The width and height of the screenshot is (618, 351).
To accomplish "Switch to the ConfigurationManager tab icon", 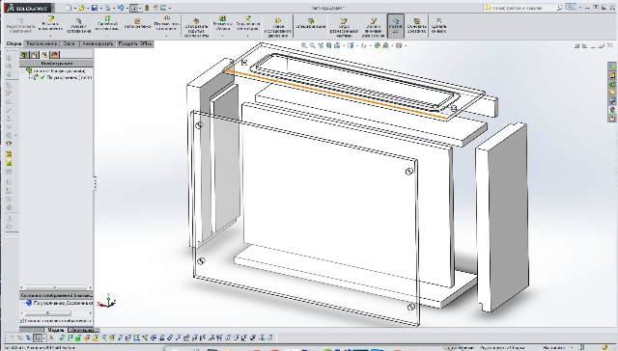I will [x=44, y=55].
